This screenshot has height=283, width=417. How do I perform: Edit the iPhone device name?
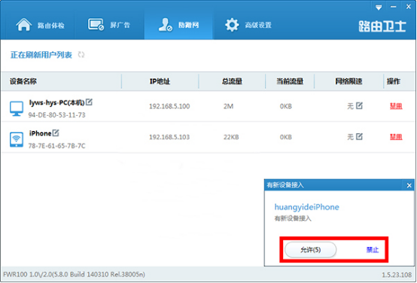[56, 132]
